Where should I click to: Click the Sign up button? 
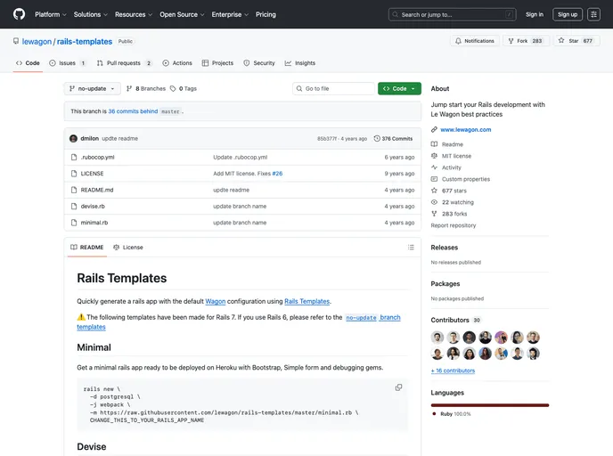(x=567, y=14)
